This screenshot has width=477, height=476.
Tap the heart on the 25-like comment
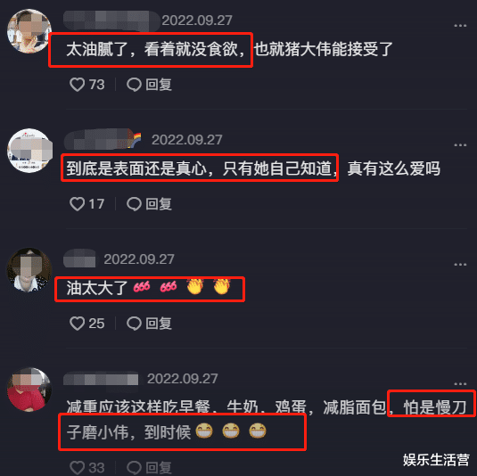coord(77,324)
